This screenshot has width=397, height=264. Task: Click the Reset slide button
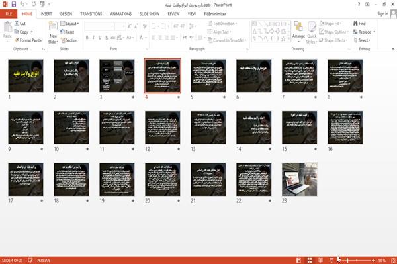(x=67, y=32)
